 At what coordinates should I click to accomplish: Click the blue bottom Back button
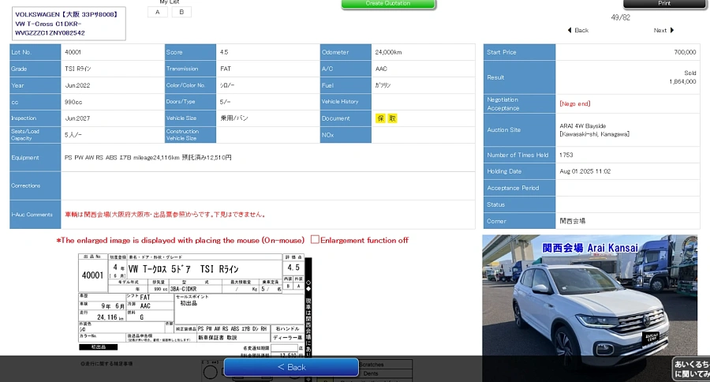coord(291,367)
